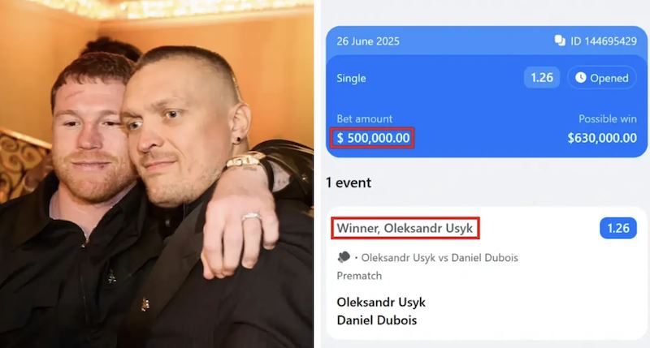
Task: Select Winner, Oleksandr Usyk selection
Action: click(405, 228)
